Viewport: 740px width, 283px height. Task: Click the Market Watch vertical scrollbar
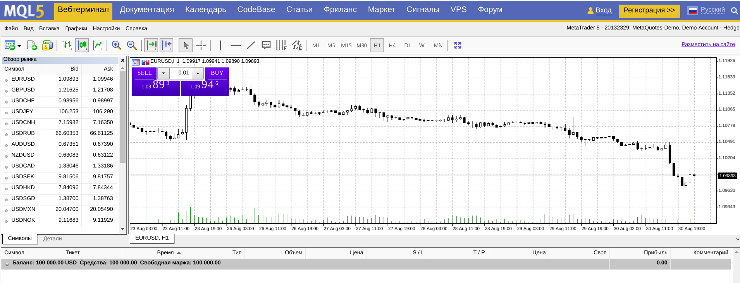pyautogui.click(x=122, y=116)
